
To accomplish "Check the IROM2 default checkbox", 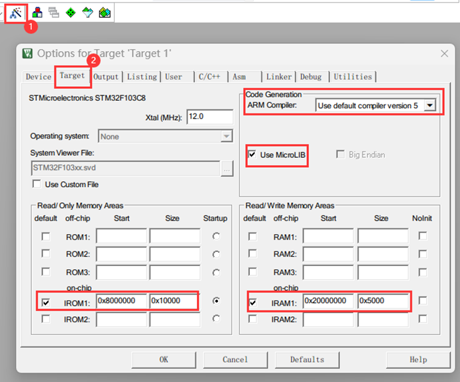I will click(46, 319).
